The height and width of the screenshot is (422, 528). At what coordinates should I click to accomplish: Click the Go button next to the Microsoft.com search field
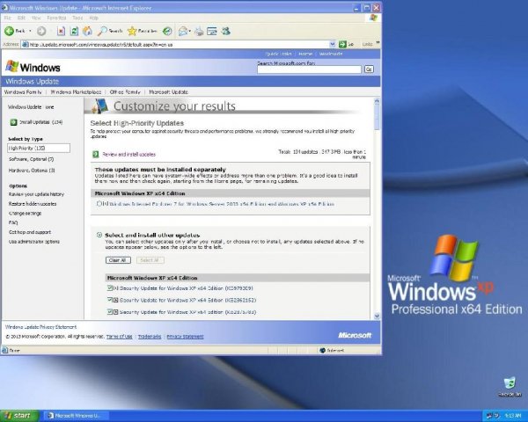click(369, 69)
